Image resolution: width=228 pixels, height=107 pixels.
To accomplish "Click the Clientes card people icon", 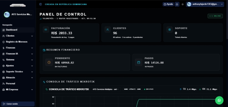I will pyautogui.click(x=108, y=29).
